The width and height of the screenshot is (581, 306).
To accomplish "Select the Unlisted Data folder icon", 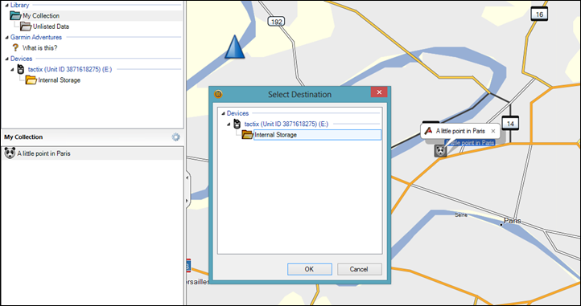I will [26, 27].
